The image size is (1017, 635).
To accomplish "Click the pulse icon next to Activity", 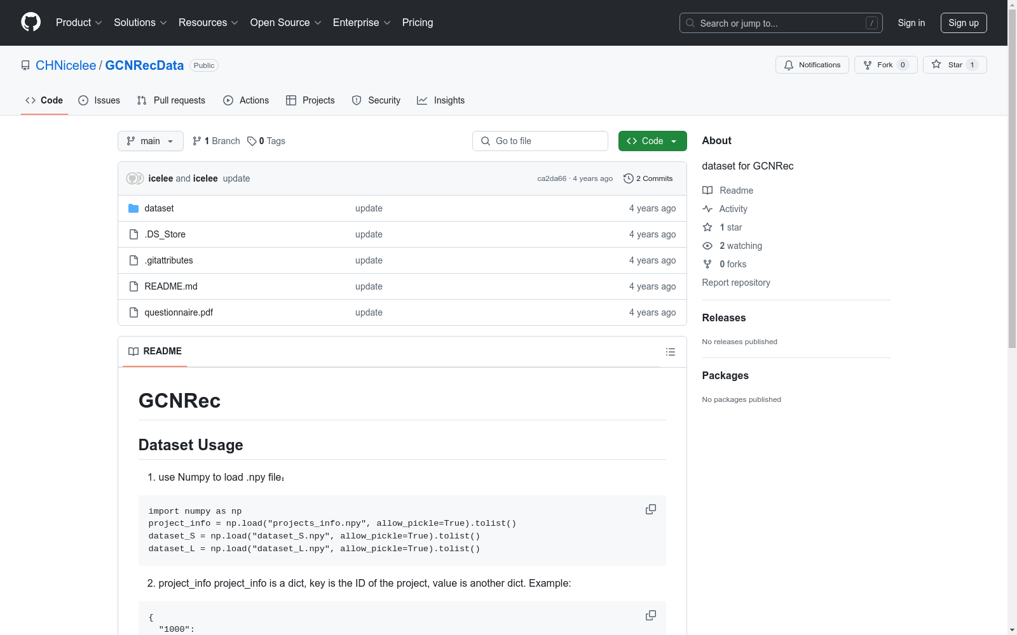I will 707,209.
